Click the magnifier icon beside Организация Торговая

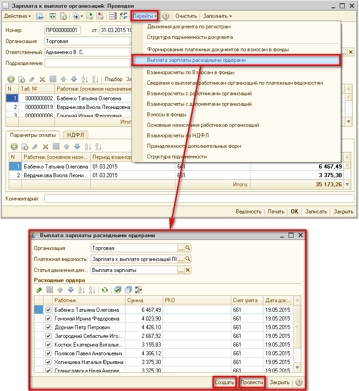click(x=188, y=248)
